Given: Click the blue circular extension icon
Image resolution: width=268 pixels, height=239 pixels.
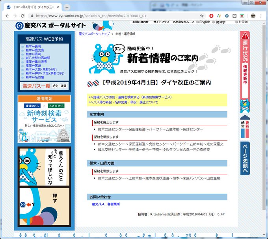Looking at the screenshot, I should pos(227,16).
